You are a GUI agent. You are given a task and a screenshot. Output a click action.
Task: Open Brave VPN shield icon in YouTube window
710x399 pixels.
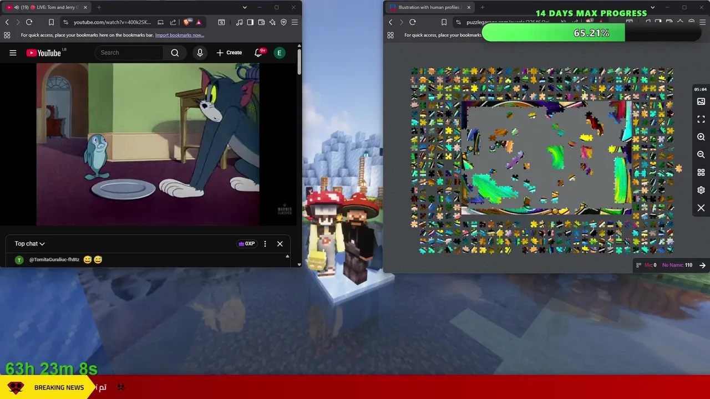pyautogui.click(x=283, y=22)
